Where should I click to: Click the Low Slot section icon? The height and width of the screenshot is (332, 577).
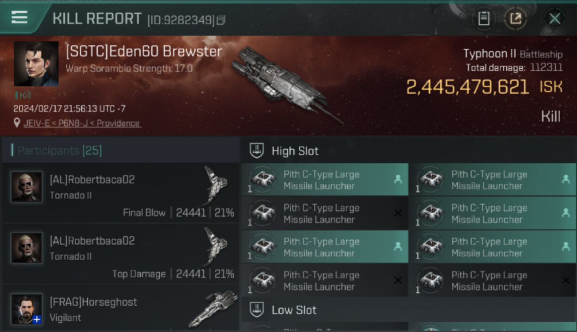257,310
